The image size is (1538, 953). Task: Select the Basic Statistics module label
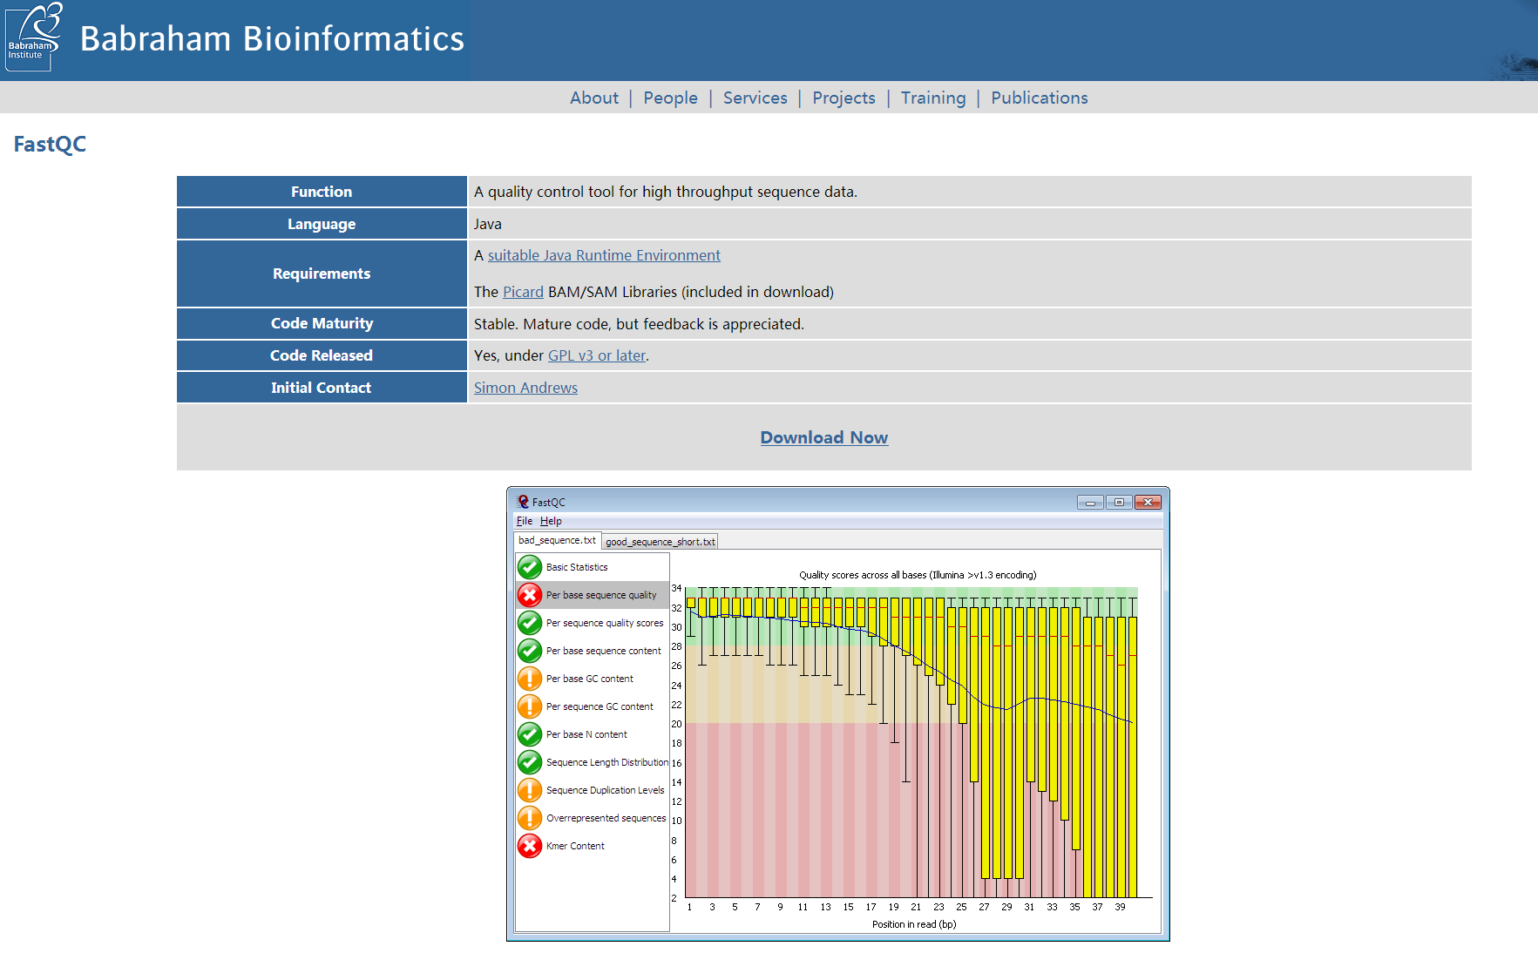point(577,567)
